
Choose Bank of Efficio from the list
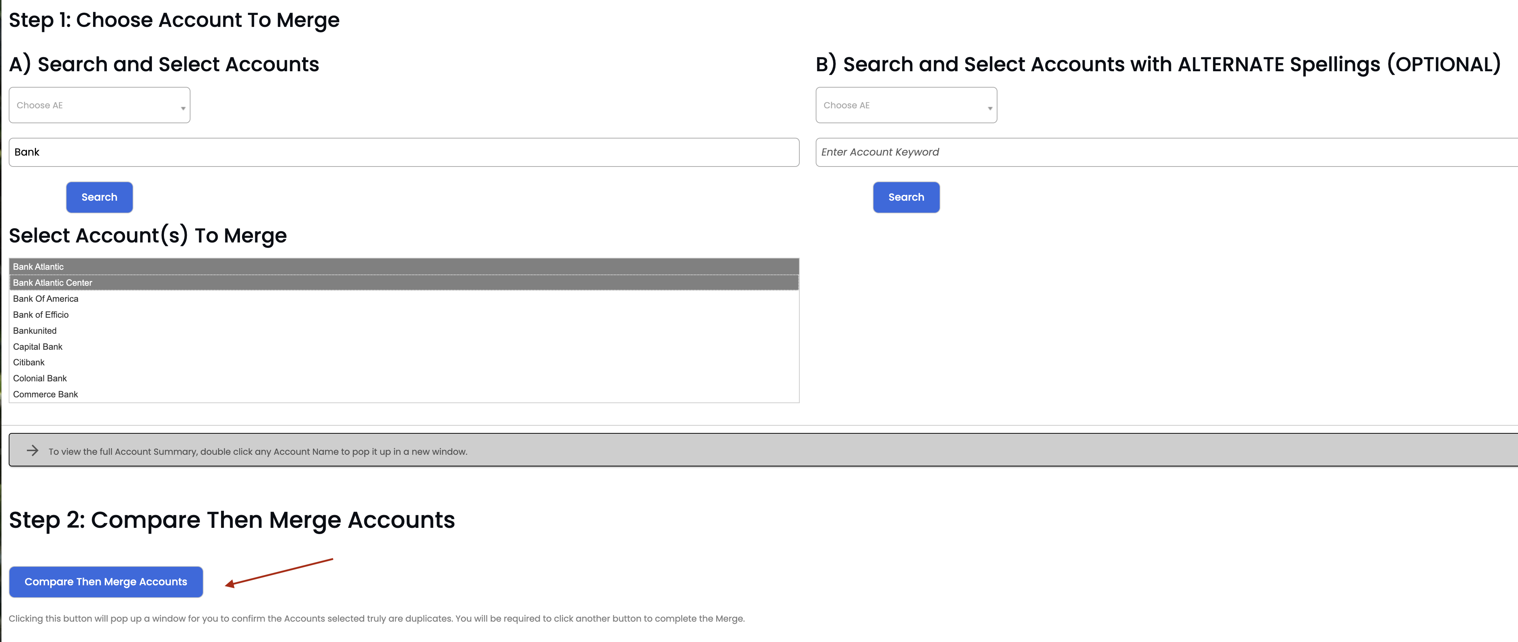[404, 314]
